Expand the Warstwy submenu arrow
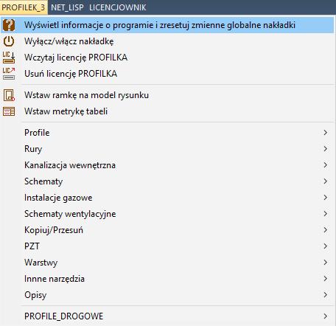The height and width of the screenshot is (326, 336). (x=326, y=263)
